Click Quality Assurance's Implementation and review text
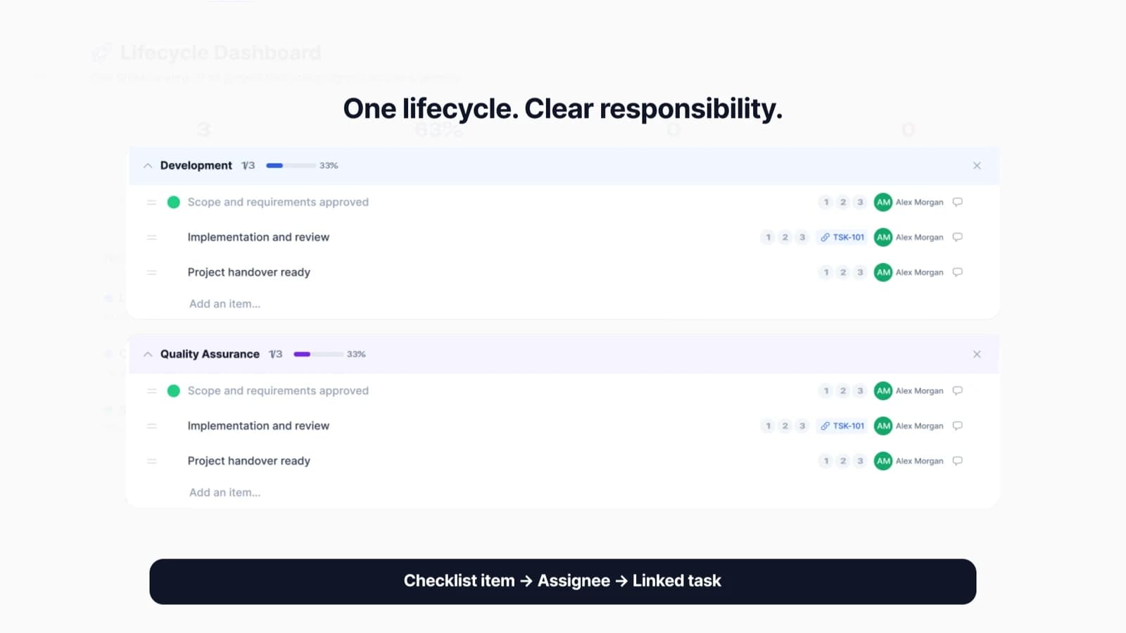Viewport: 1126px width, 633px height. click(258, 426)
